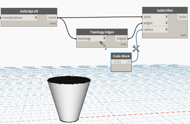Screen dimensions: 190x124
Task: Click the Code Block output port arrow
Action: click(129, 62)
